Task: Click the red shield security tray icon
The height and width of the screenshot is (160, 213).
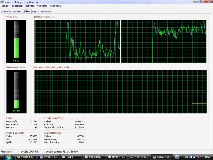Action: click(x=198, y=157)
